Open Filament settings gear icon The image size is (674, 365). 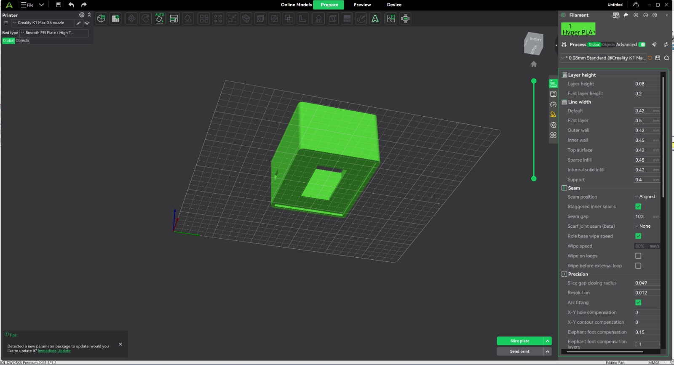tap(655, 15)
